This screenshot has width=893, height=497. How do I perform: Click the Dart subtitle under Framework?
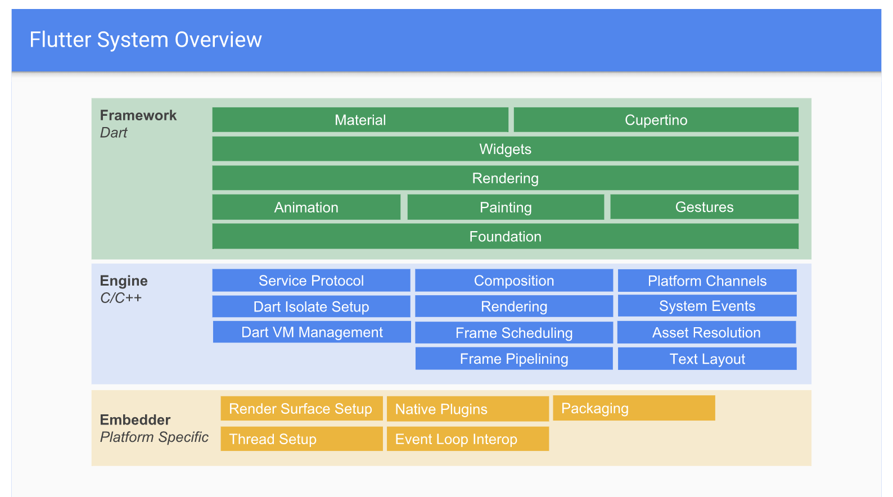(114, 133)
